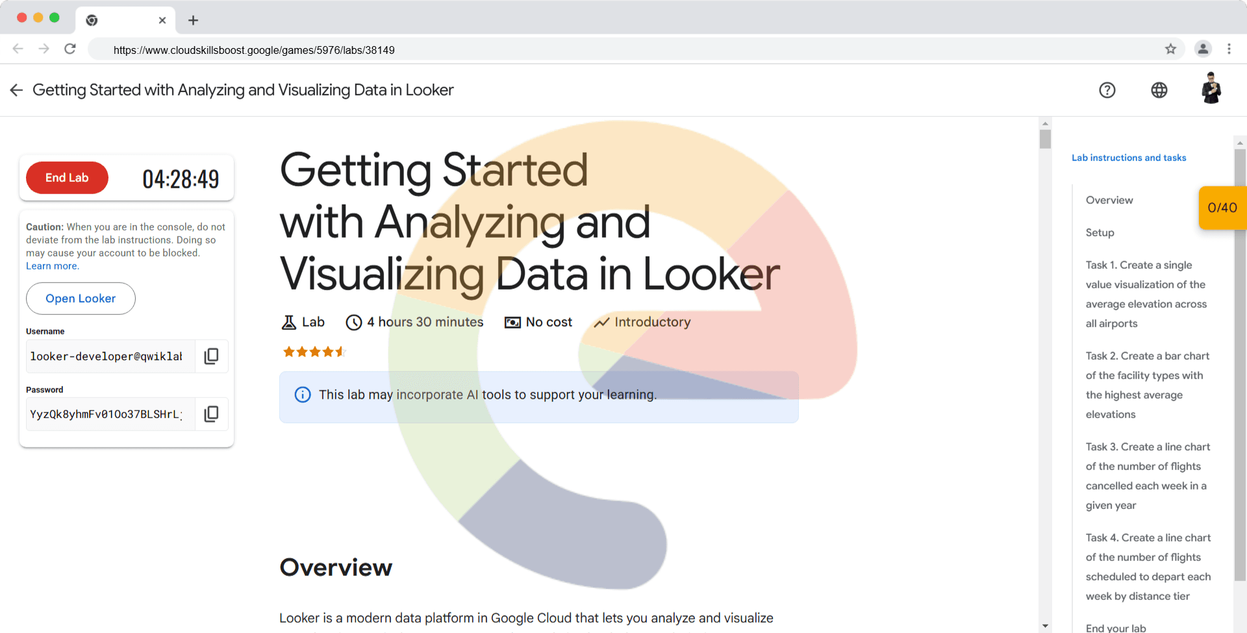The height and width of the screenshot is (633, 1247).
Task: Go back using the lab title arrow
Action: (16, 90)
